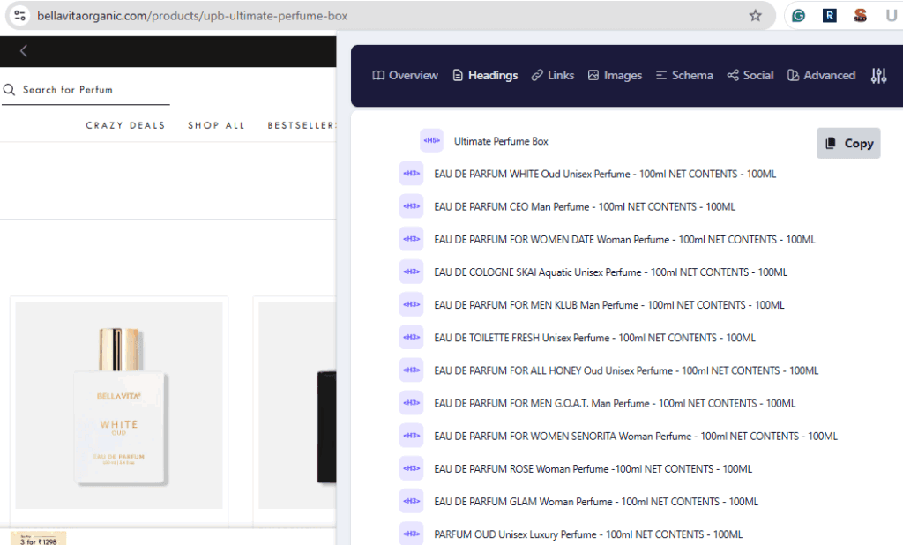Click the dark blue R extension icon
Viewport: 903px width, 545px height.
click(829, 16)
